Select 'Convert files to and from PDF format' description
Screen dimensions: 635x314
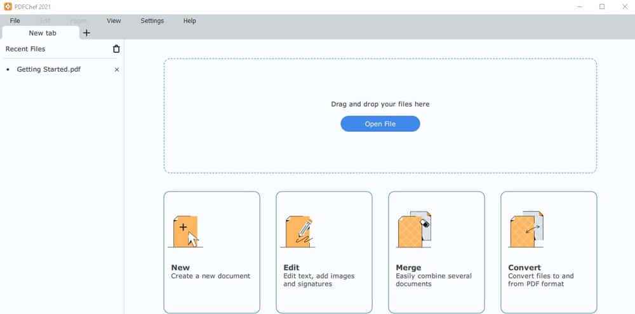pos(540,280)
